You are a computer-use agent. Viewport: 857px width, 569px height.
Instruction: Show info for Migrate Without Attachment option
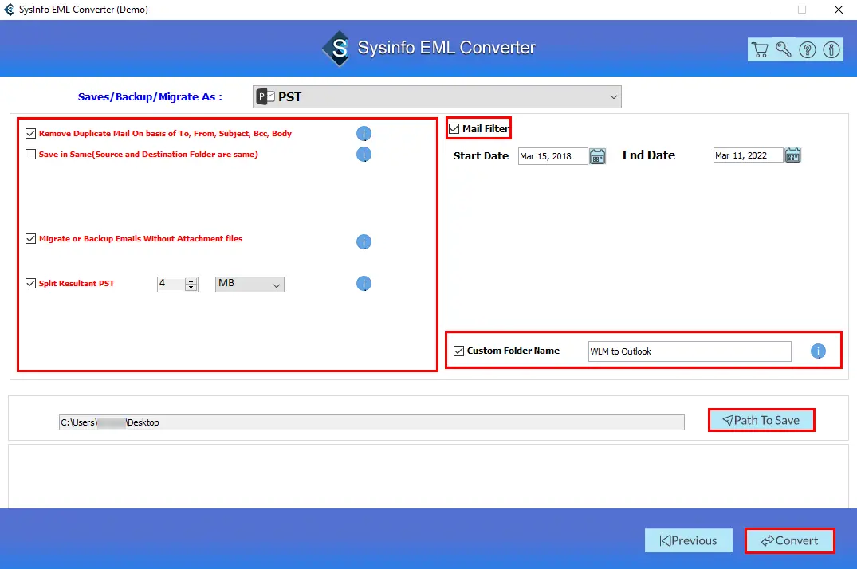(364, 241)
